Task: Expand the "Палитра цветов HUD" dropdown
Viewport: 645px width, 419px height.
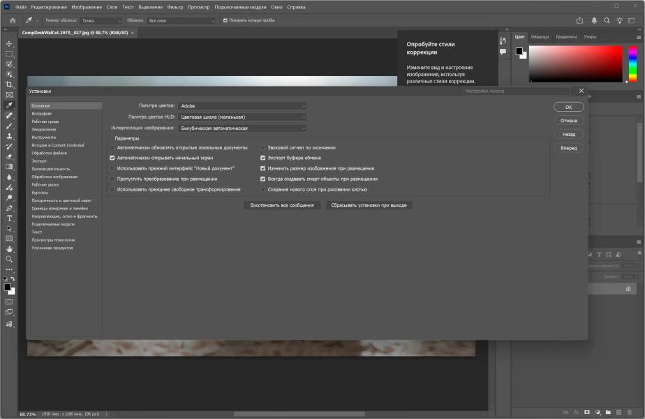Action: coord(242,117)
